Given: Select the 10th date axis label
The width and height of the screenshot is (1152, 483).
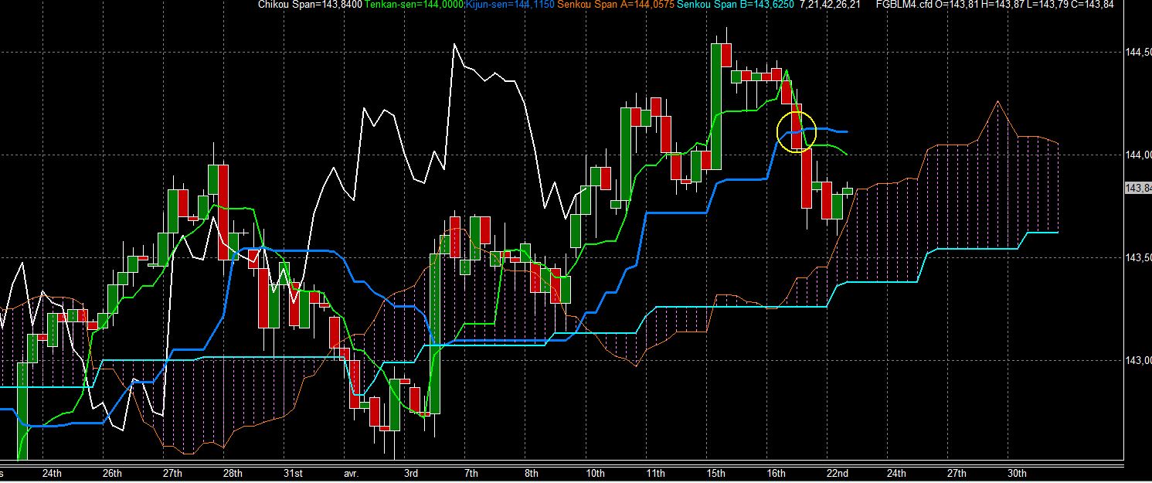Looking at the screenshot, I should point(596,474).
